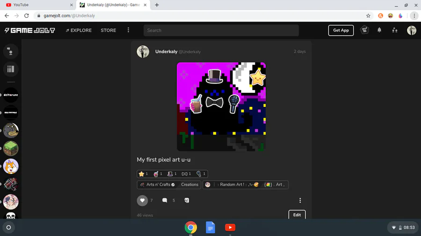Screen dimensions: 421x236
Task: Click the Get App button
Action: click(x=341, y=30)
